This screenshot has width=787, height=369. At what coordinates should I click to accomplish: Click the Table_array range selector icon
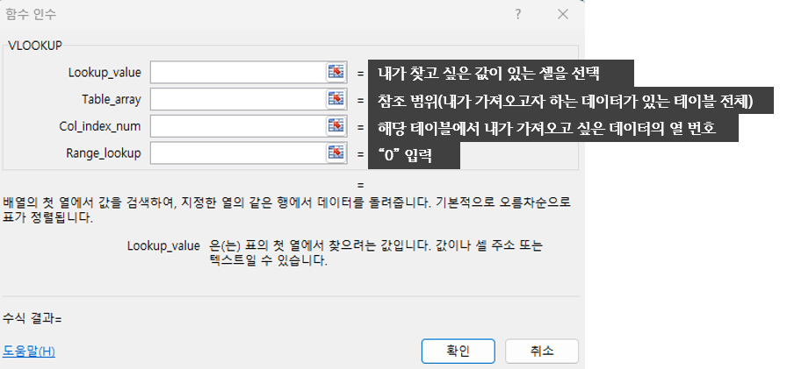point(336,99)
